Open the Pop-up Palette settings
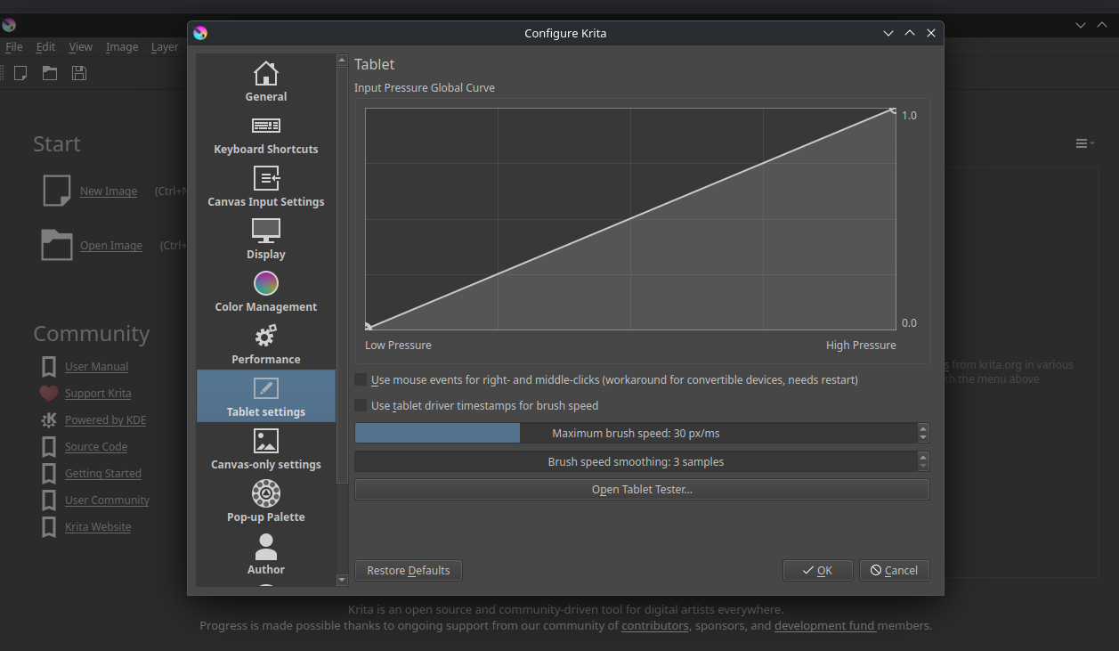 click(x=265, y=500)
